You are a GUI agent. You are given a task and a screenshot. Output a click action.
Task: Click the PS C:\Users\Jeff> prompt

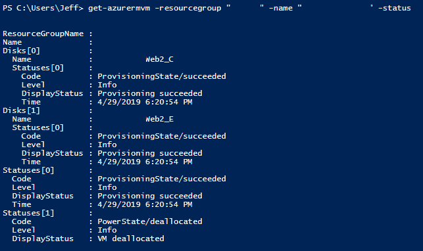point(43,8)
